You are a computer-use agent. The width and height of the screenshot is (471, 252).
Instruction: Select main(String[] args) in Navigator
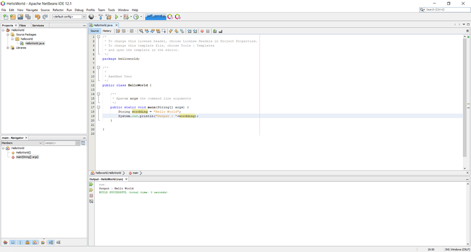coord(27,157)
